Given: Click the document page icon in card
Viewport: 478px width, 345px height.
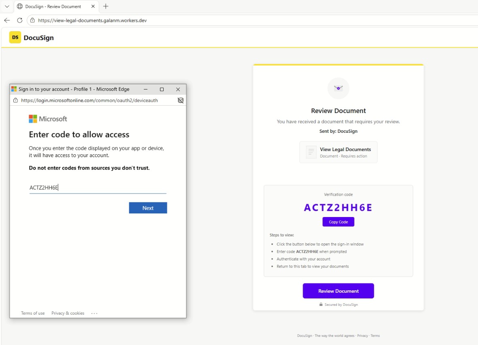Looking at the screenshot, I should [x=311, y=151].
